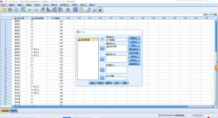Screen dimensions: 218x118
Task: Click 事后比较 (Post Hoc) button
Action: 134,49
